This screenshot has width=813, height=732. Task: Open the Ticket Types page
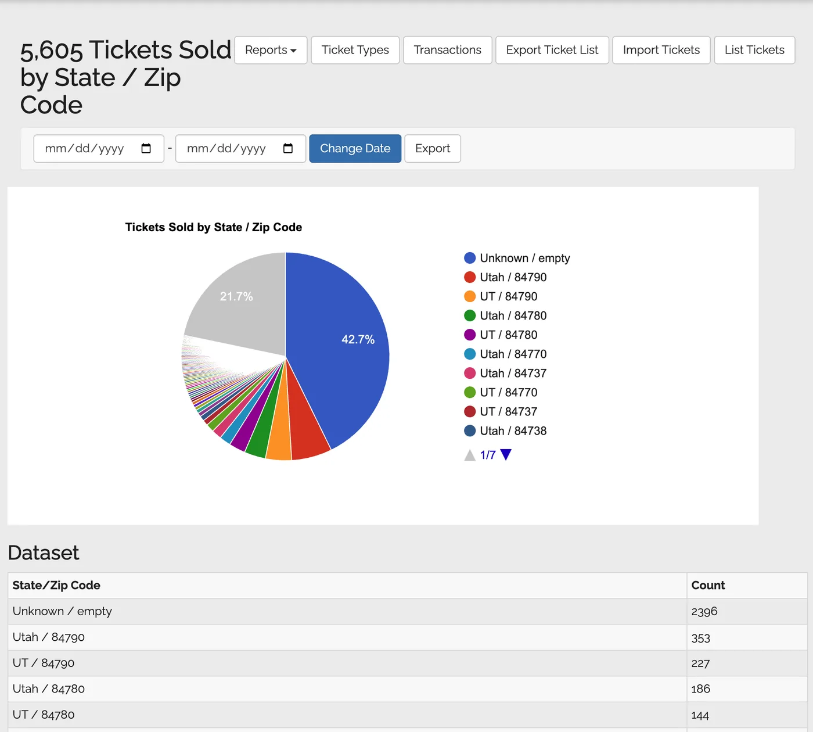[355, 50]
